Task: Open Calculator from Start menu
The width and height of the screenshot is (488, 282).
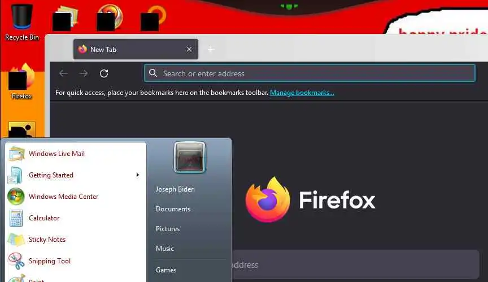Action: tap(76, 218)
